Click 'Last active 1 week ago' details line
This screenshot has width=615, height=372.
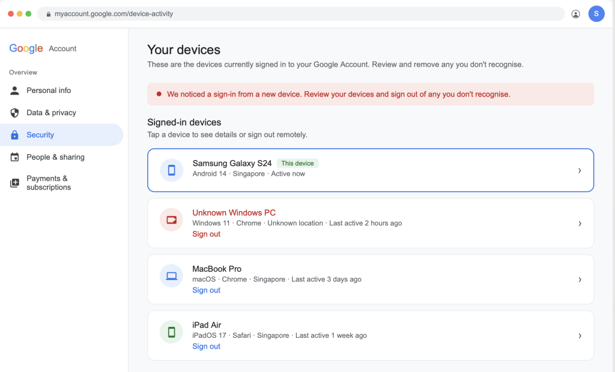pyautogui.click(x=279, y=335)
